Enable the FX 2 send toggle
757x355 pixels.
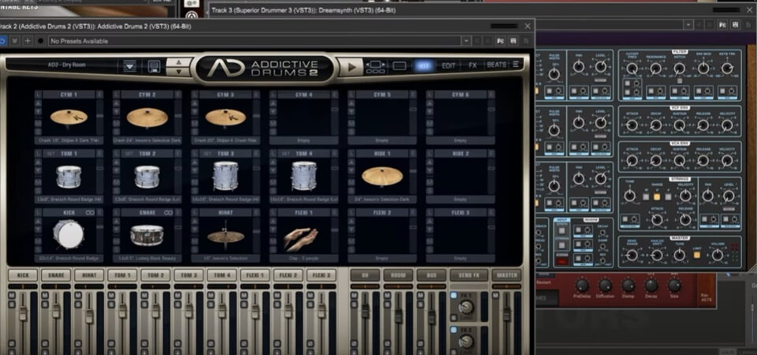click(453, 330)
